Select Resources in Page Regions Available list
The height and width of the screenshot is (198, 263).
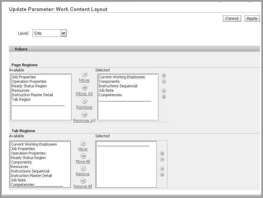(20, 90)
